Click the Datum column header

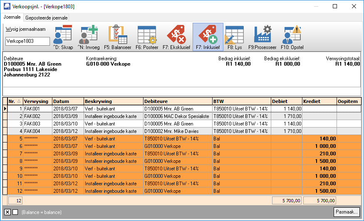point(68,101)
